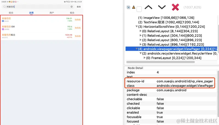Collapse the selected ViewPager tree node
219x125 pixels.
137,49
